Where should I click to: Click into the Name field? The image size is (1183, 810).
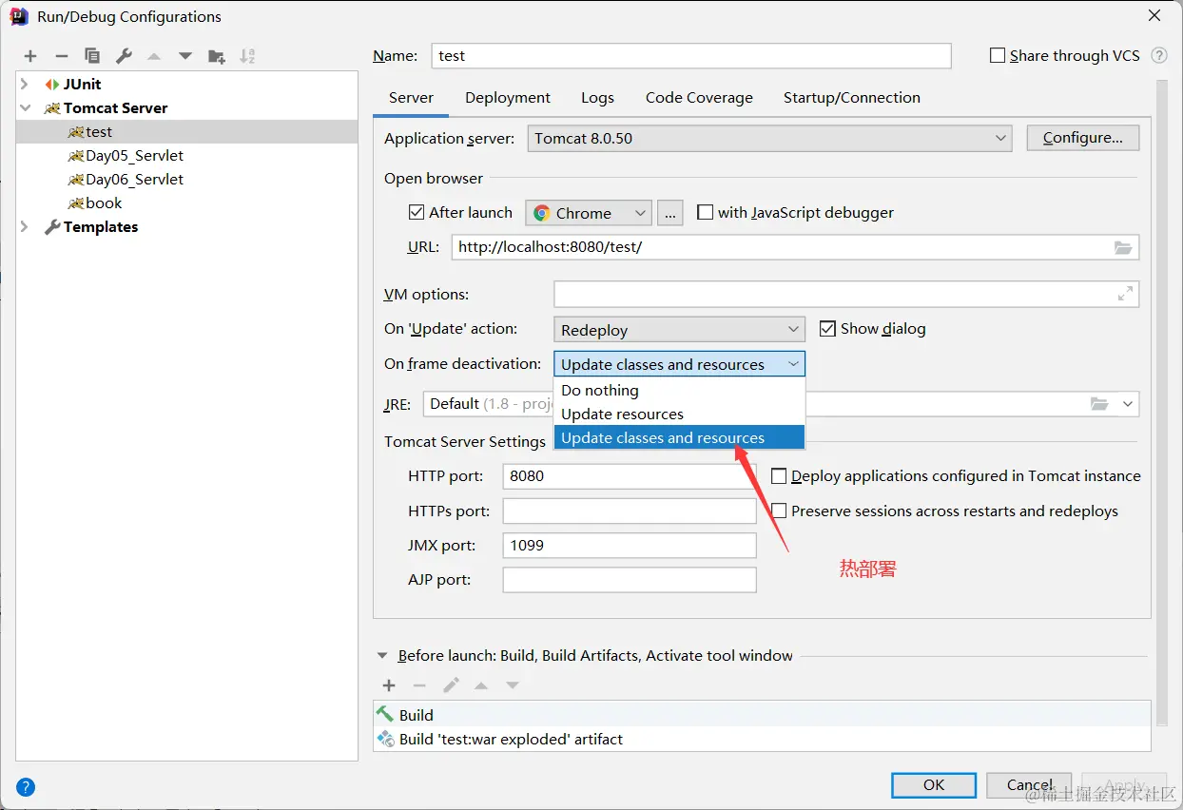[x=691, y=56]
